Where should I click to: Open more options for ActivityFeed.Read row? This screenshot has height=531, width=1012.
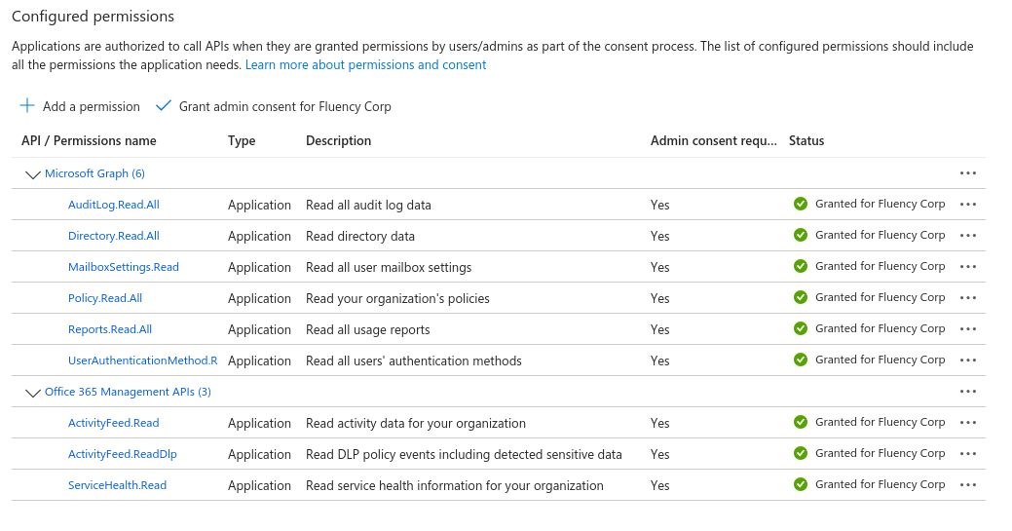pos(967,423)
